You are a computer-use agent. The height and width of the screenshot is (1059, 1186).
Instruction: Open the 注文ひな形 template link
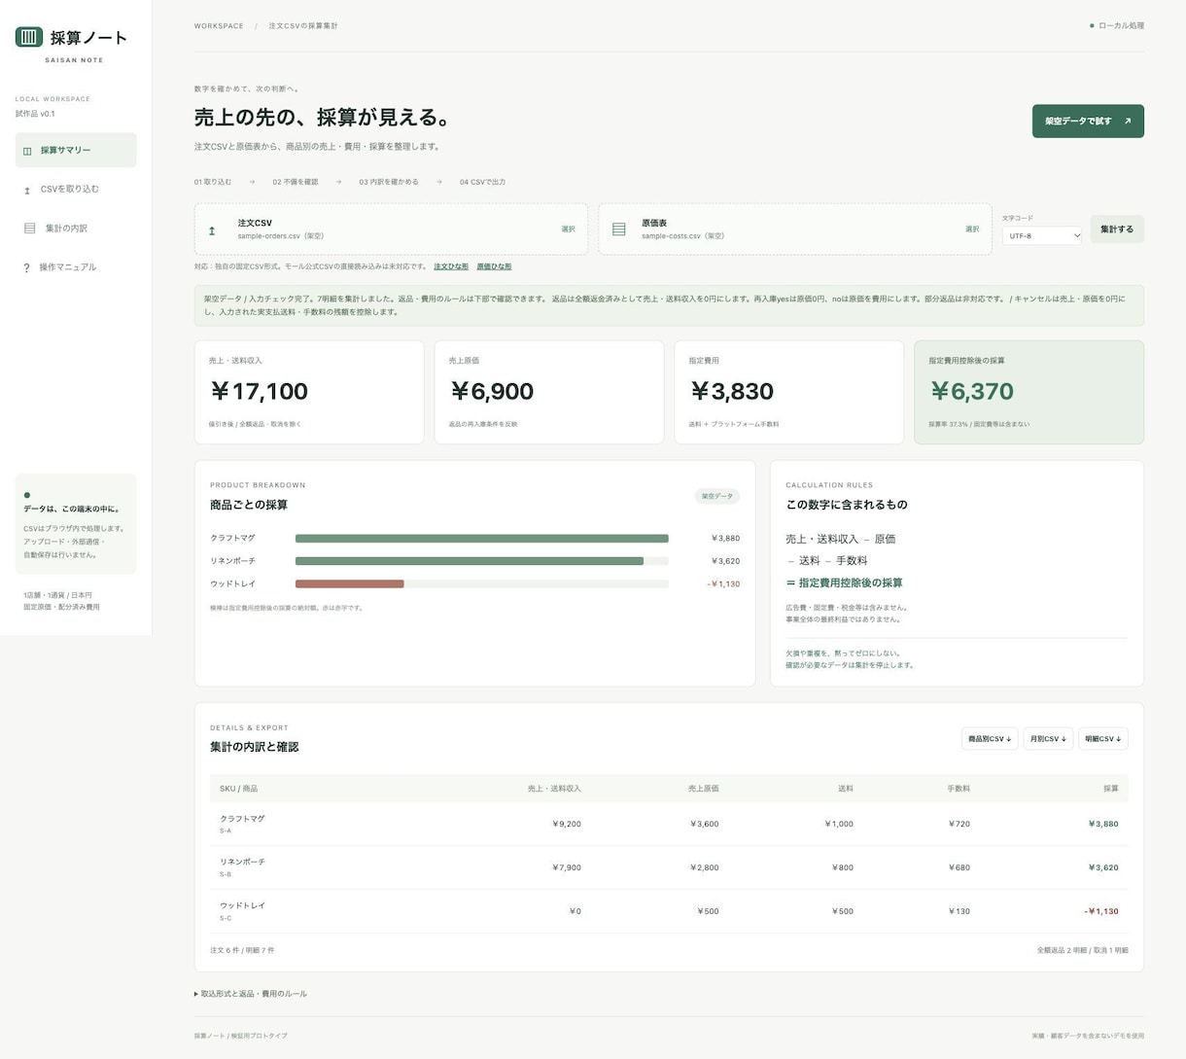coord(451,266)
